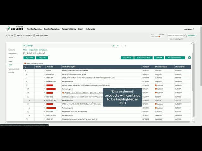Click the Config Status warning icon

click(x=159, y=36)
